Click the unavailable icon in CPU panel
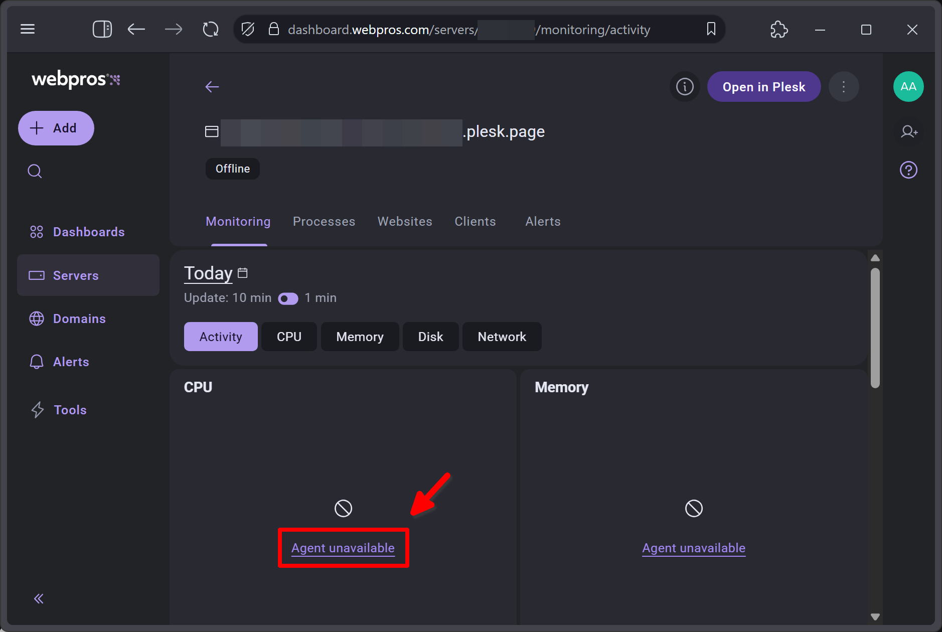The width and height of the screenshot is (942, 632). click(343, 509)
